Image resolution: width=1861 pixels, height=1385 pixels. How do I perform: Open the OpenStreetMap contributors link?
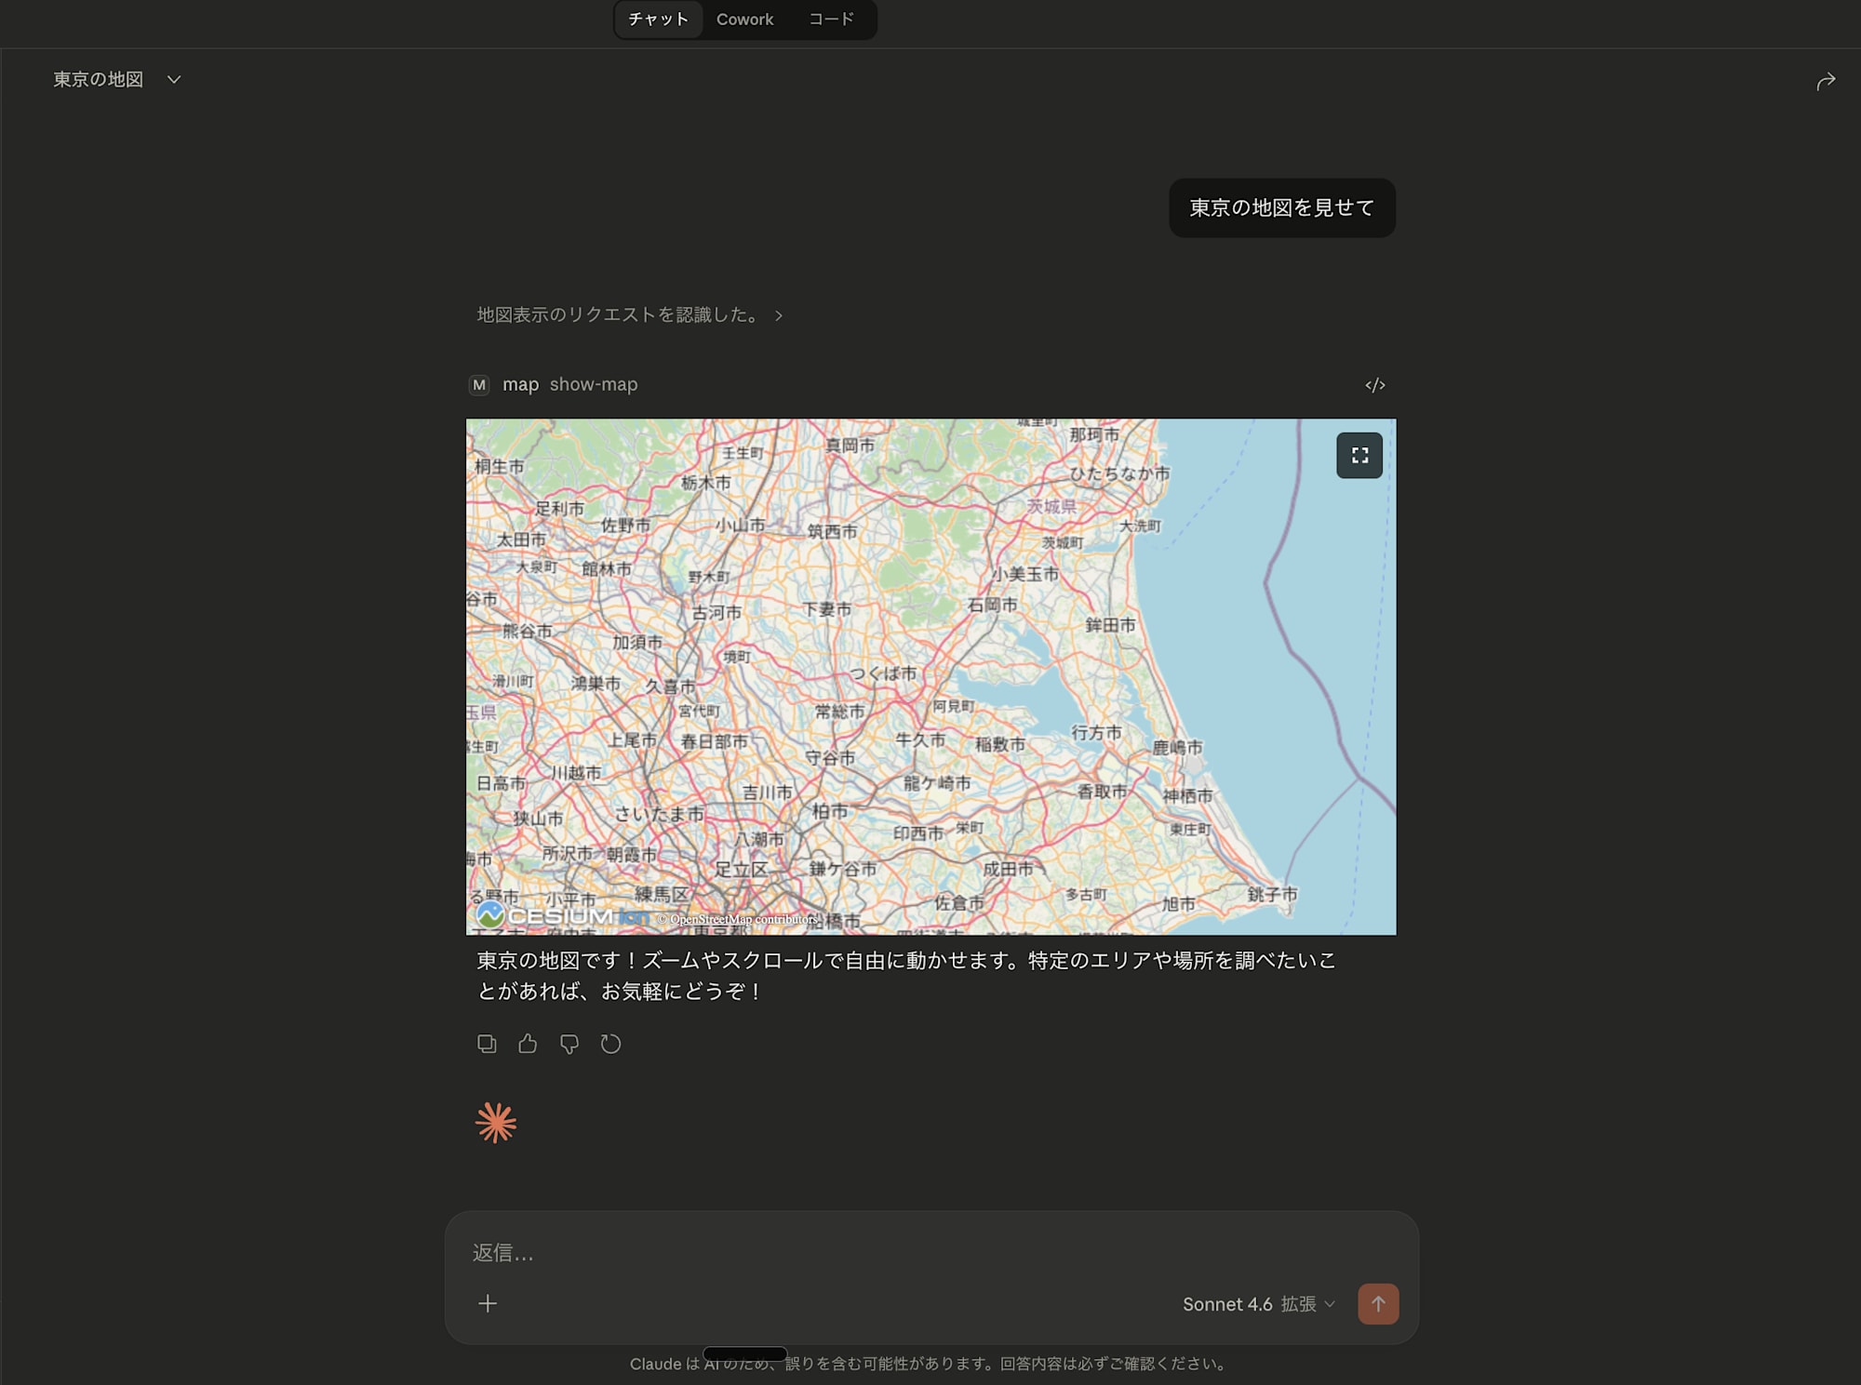738,918
